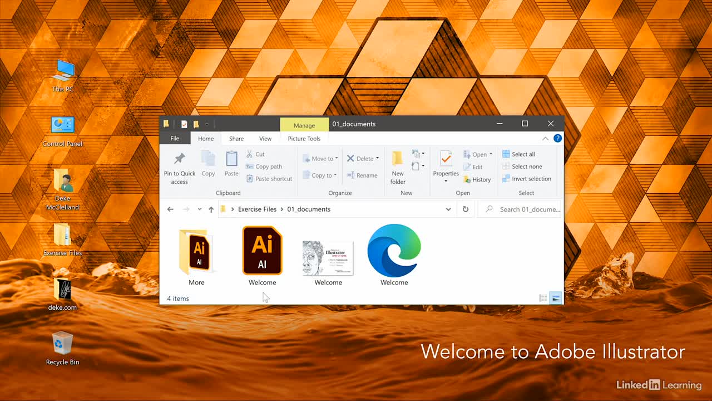The width and height of the screenshot is (712, 401).
Task: Open address bar history dropdown
Action: click(448, 209)
